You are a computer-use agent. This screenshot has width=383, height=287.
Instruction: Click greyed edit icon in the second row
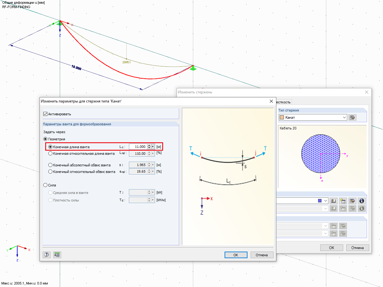(353, 208)
